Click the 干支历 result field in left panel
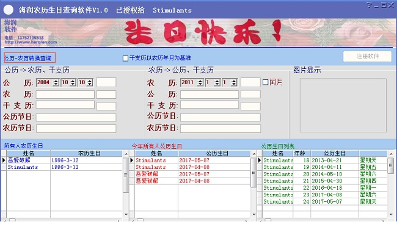 [x=65, y=105]
